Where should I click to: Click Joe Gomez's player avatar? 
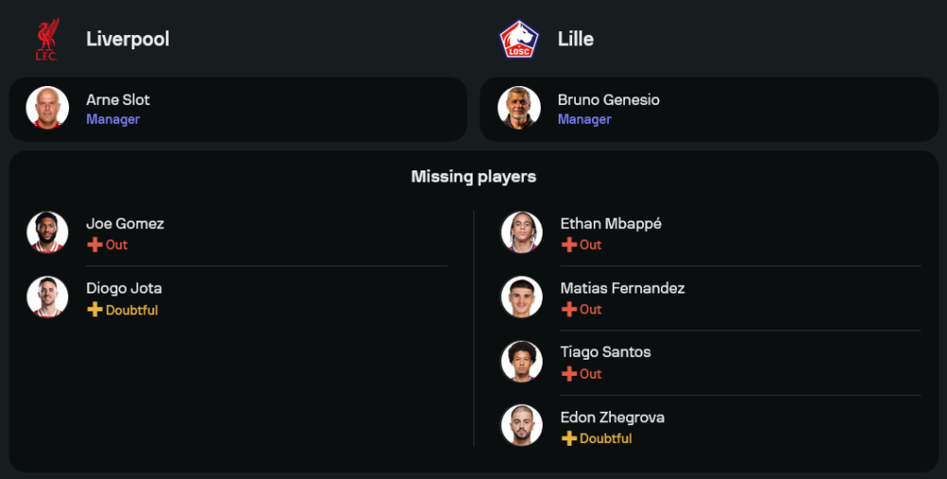[47, 232]
